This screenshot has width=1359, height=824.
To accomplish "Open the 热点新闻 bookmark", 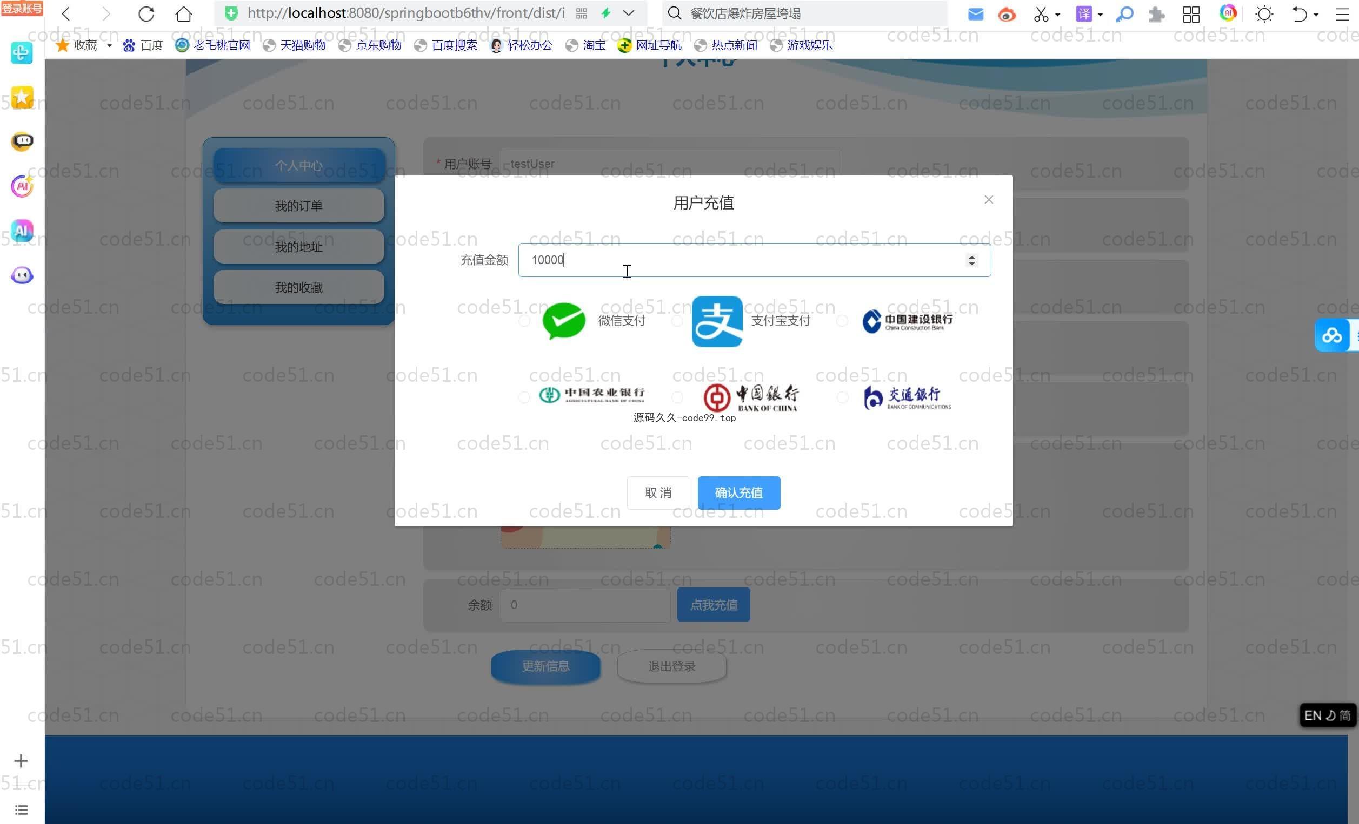I will coord(725,45).
